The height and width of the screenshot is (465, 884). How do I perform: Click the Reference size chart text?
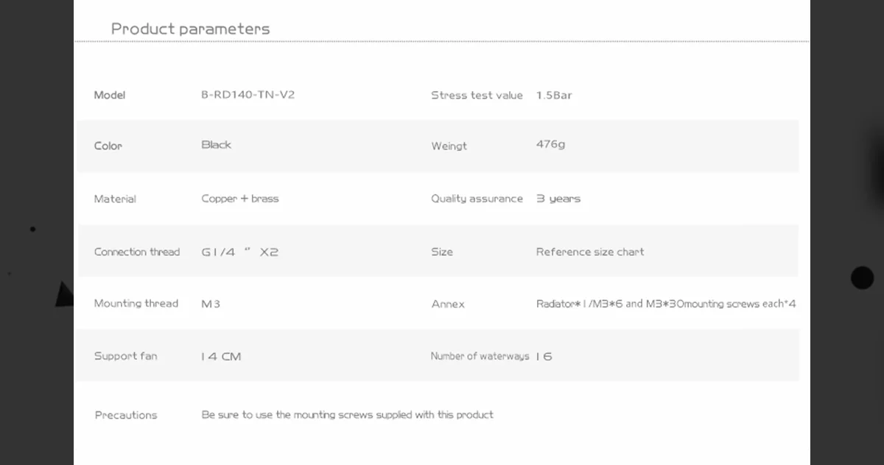pyautogui.click(x=589, y=252)
